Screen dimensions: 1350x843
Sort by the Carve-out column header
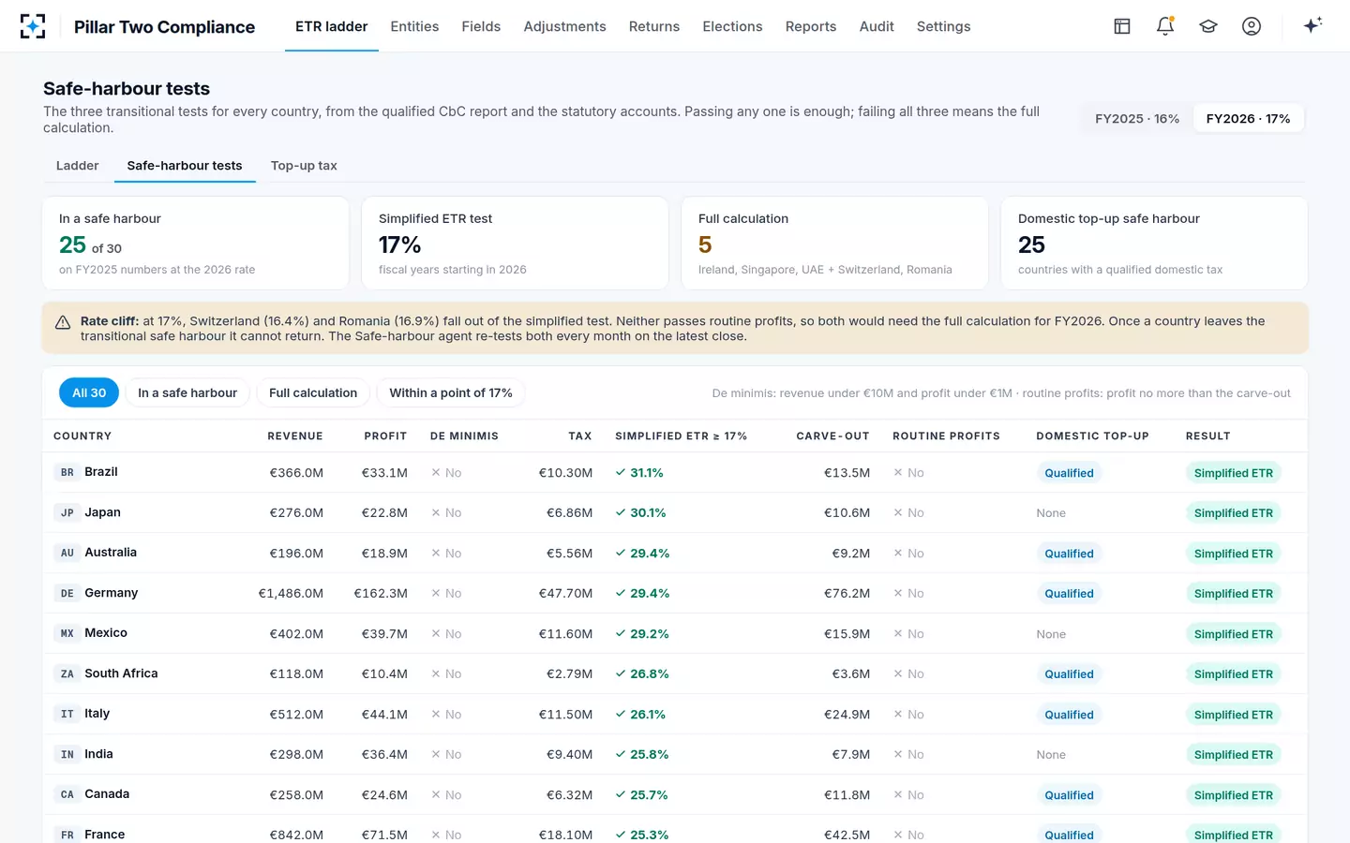coord(832,436)
